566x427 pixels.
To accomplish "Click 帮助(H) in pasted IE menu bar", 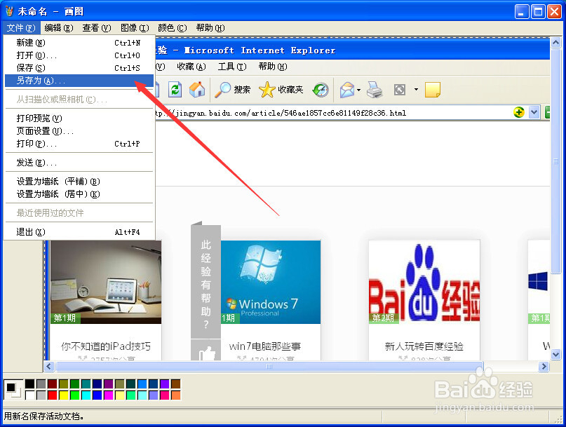I will pyautogui.click(x=273, y=67).
